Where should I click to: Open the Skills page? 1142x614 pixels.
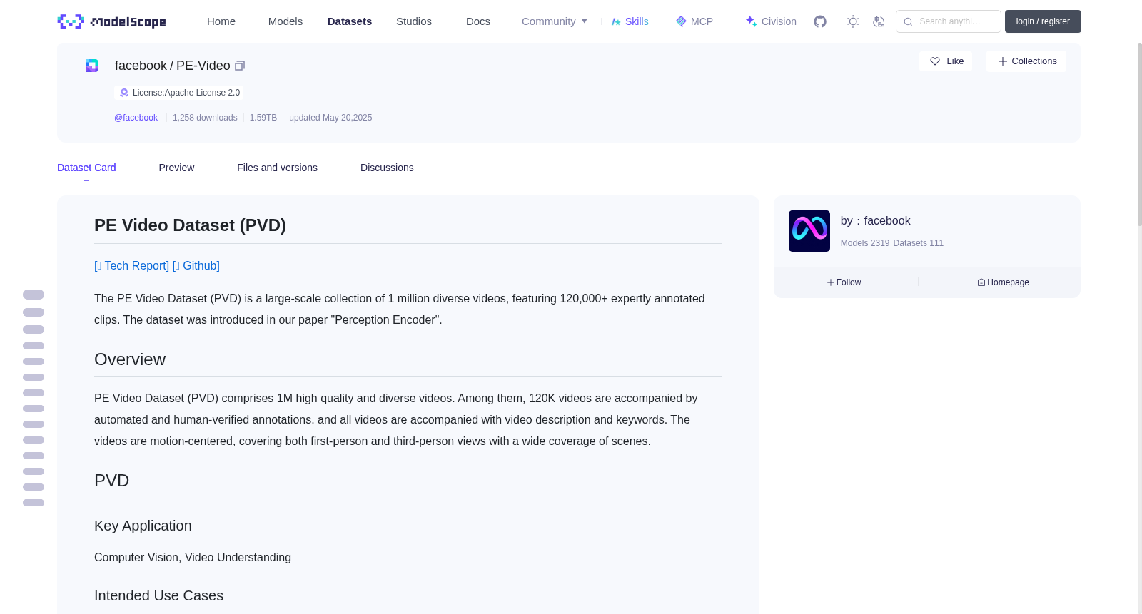pyautogui.click(x=630, y=21)
